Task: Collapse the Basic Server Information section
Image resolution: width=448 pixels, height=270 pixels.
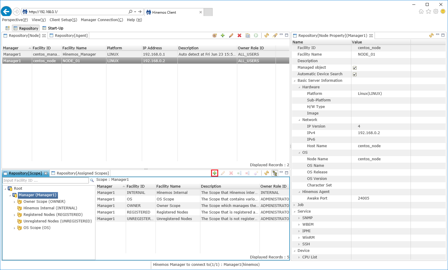Action: click(x=295, y=81)
